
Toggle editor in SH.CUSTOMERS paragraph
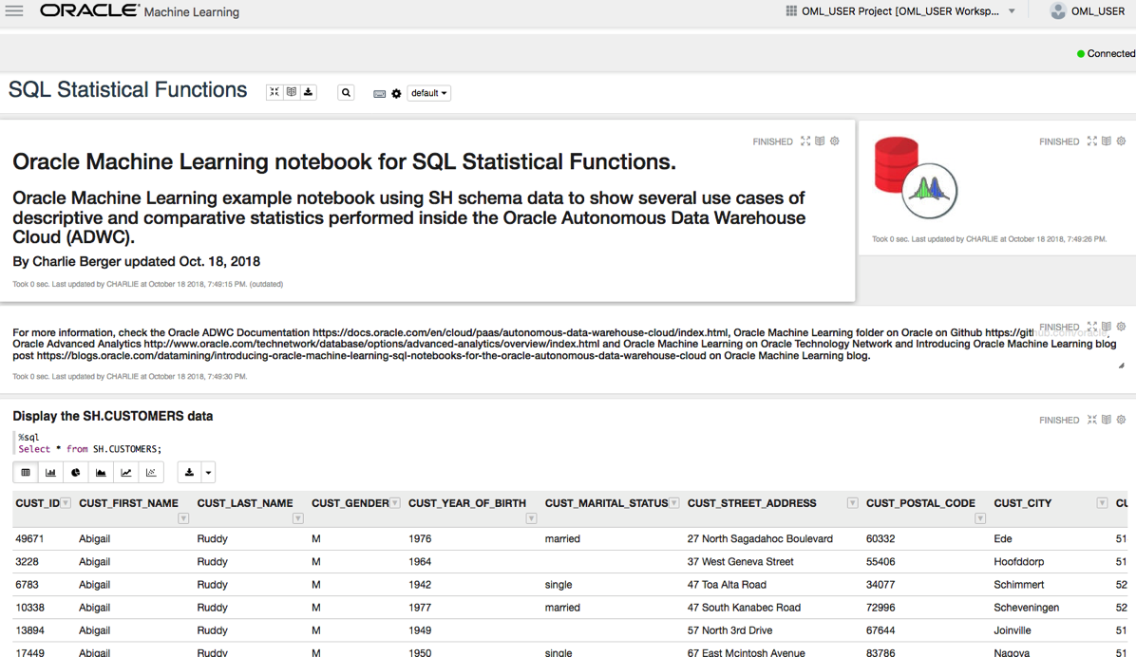click(x=1091, y=420)
